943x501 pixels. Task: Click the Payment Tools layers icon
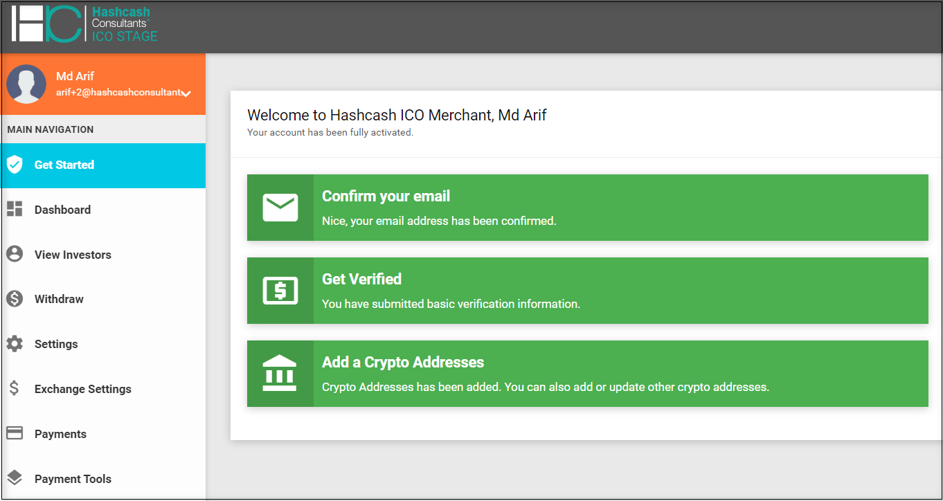tap(15, 478)
